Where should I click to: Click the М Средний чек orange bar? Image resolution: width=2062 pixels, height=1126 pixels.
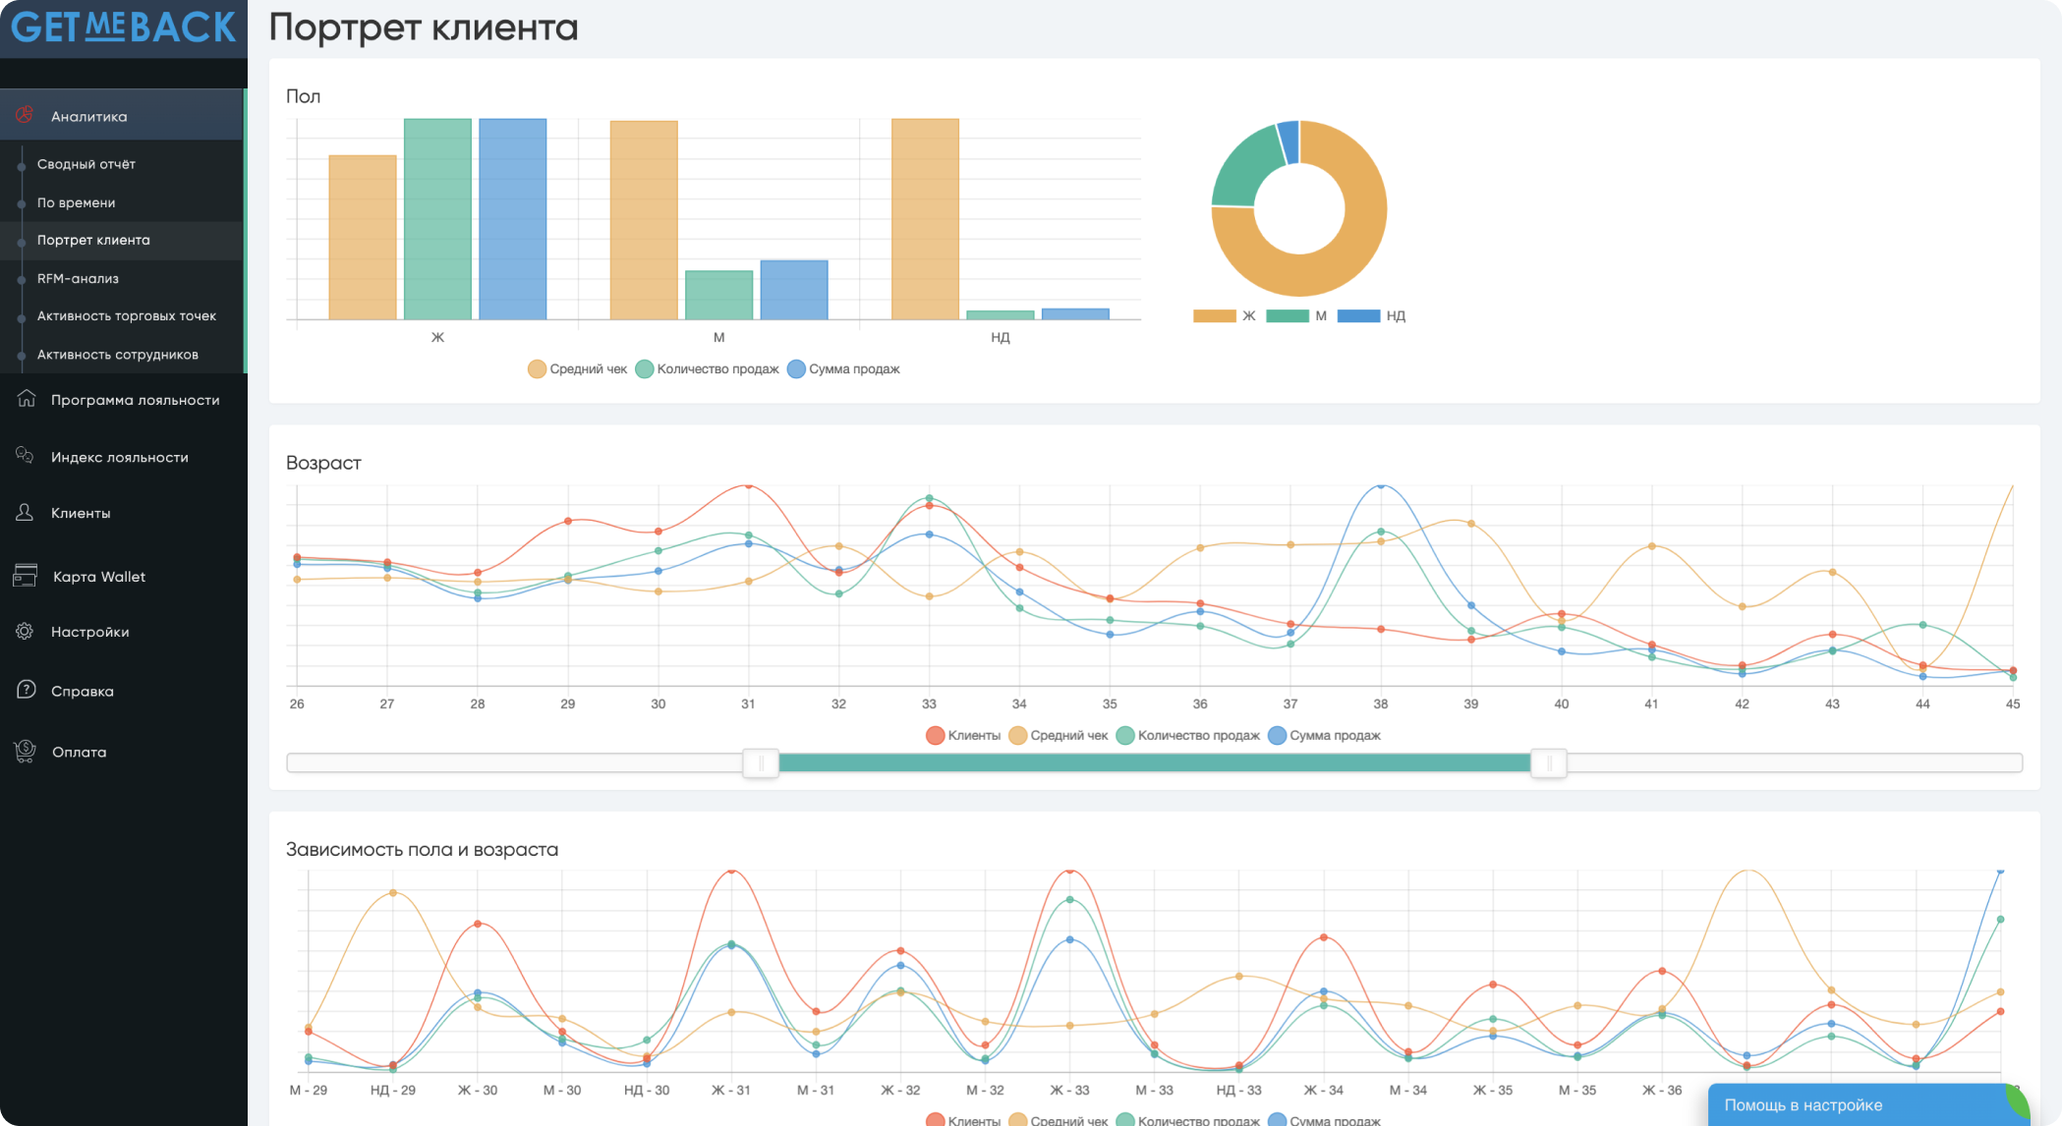(644, 220)
